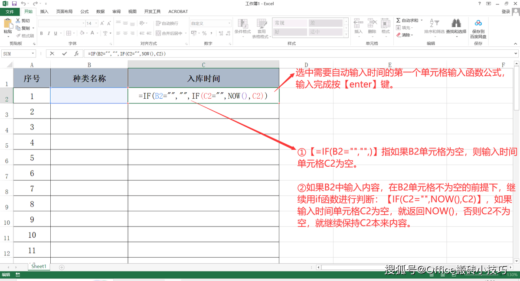Click the font color A icon
The image size is (520, 281).
pyautogui.click(x=92, y=33)
